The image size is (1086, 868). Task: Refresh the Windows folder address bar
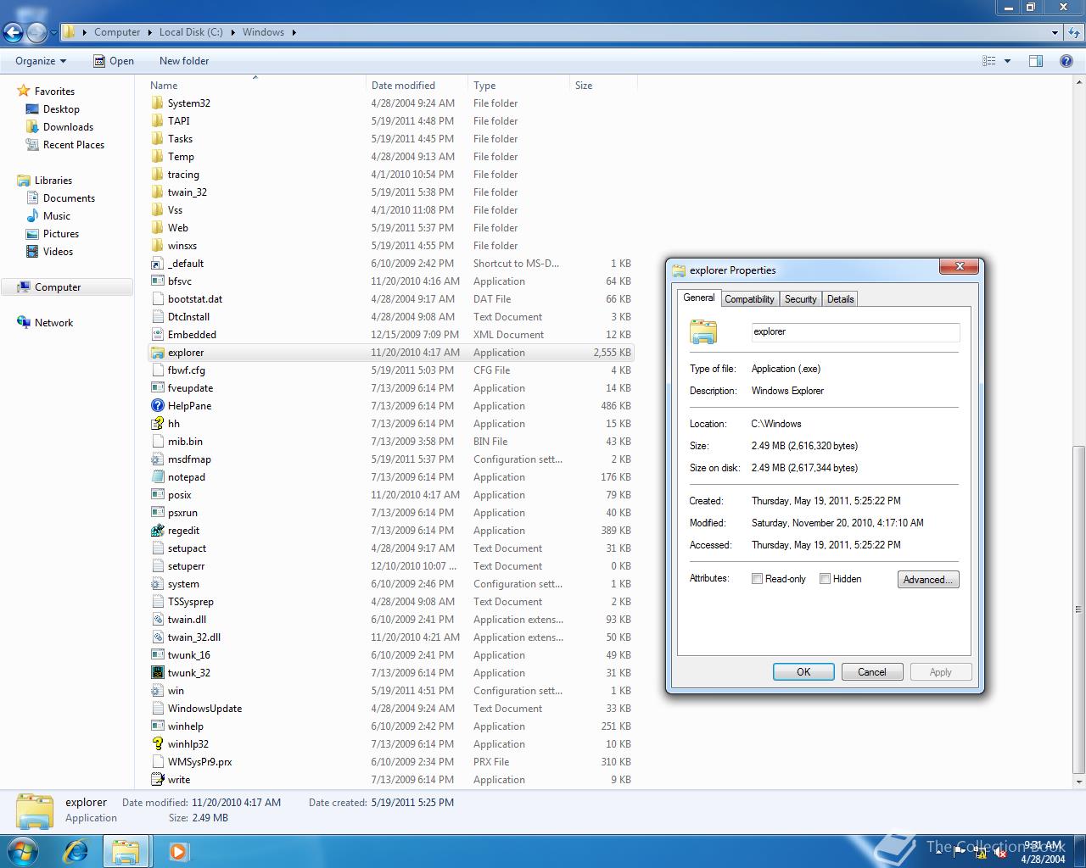(1074, 32)
